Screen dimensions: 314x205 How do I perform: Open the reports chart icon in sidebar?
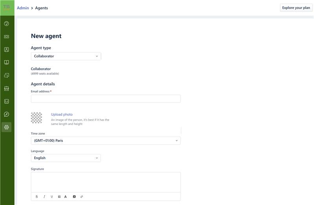click(6, 101)
